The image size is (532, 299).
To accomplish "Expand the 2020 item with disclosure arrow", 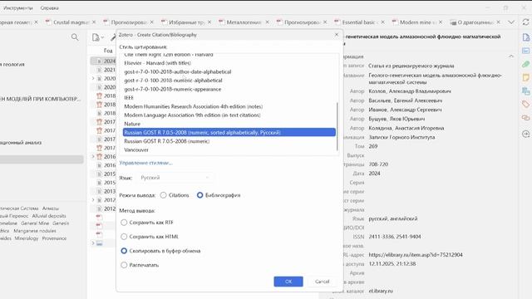I will [x=93, y=78].
